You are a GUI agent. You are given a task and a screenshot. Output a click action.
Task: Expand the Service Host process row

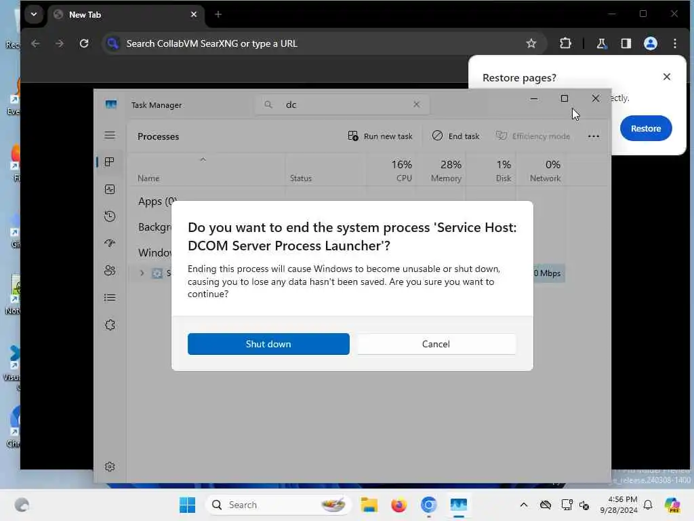pyautogui.click(x=142, y=273)
